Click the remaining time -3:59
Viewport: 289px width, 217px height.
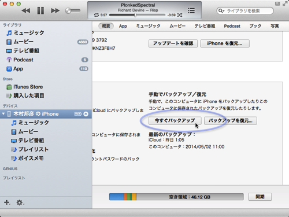coord(171,15)
